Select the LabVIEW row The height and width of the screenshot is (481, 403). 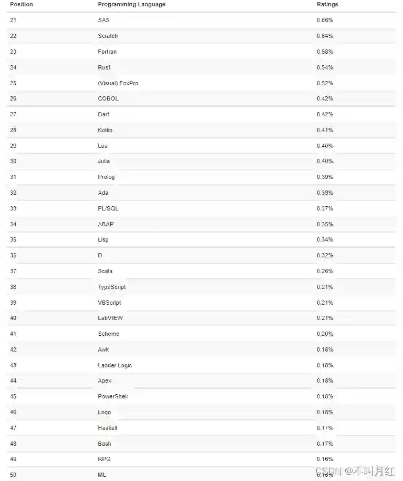pos(110,318)
